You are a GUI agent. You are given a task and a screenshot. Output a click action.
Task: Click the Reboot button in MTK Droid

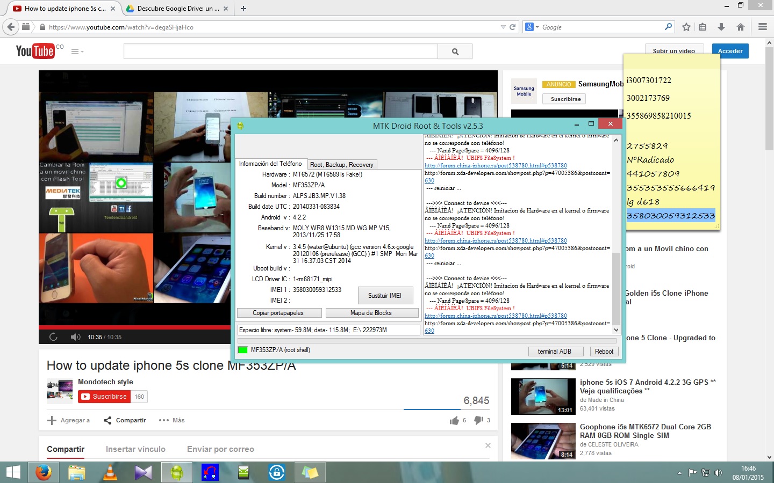604,352
